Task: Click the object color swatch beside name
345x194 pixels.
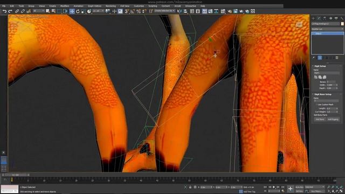Action: [x=342, y=24]
